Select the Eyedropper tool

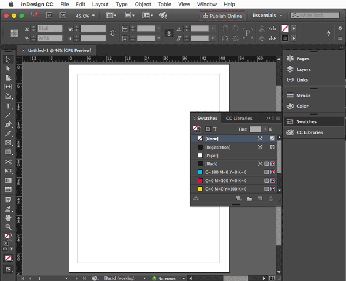8,208
